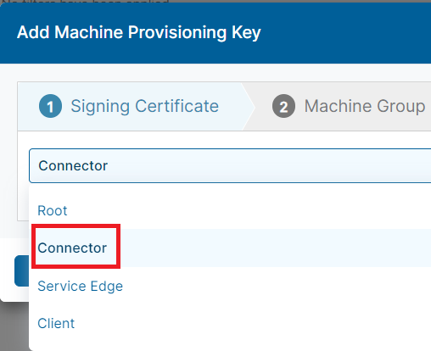Click the step 1 number circle icon
431x351 pixels.
tap(50, 106)
